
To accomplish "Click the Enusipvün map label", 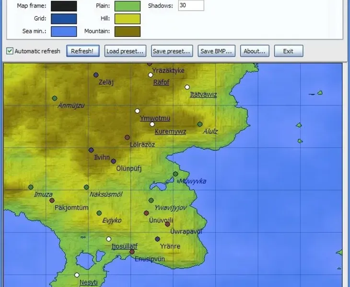I will coord(150,259).
